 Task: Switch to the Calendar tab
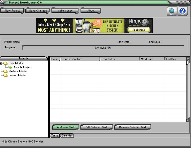67,135
